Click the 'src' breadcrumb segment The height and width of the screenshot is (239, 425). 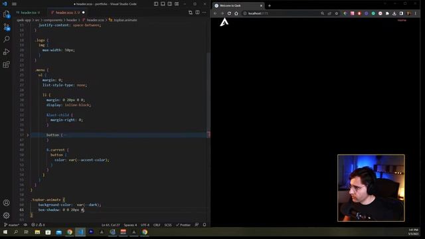click(x=37, y=20)
